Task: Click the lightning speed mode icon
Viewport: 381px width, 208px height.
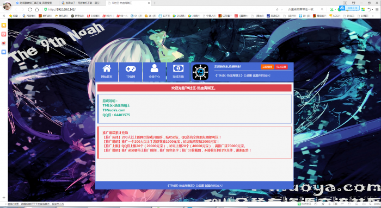Action: tap(277, 9)
